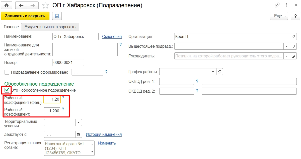Open График работы record via open icon

click(x=219, y=72)
